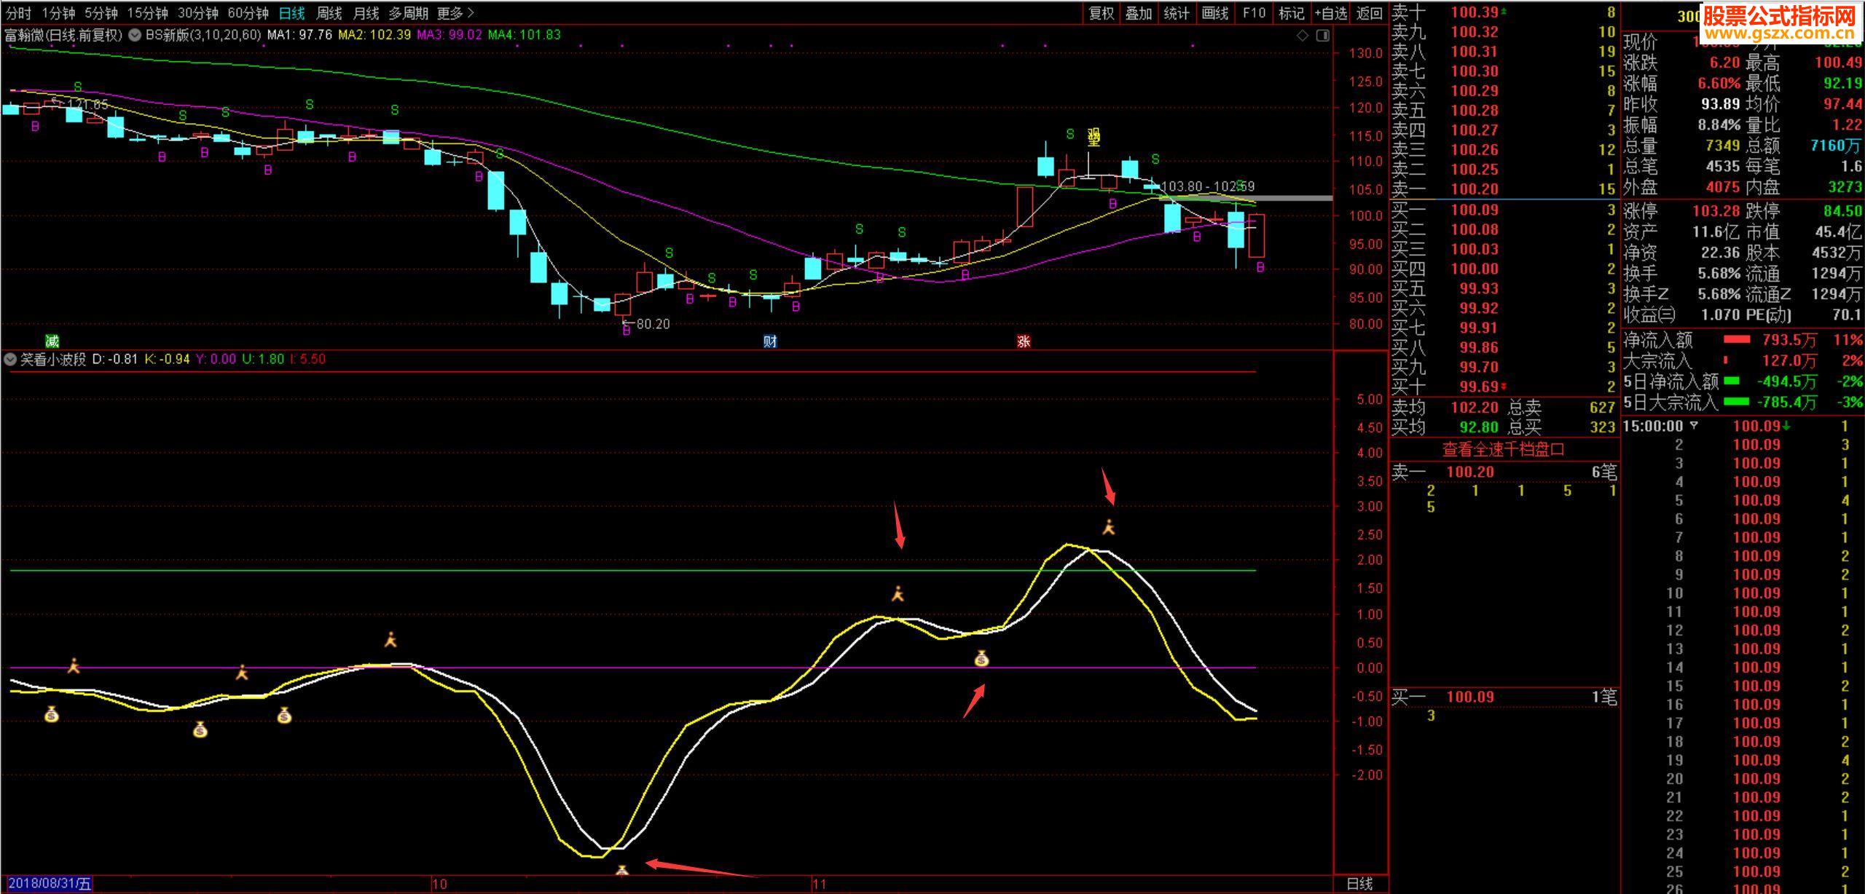Select the 月线 monthly tab

pos(366,13)
